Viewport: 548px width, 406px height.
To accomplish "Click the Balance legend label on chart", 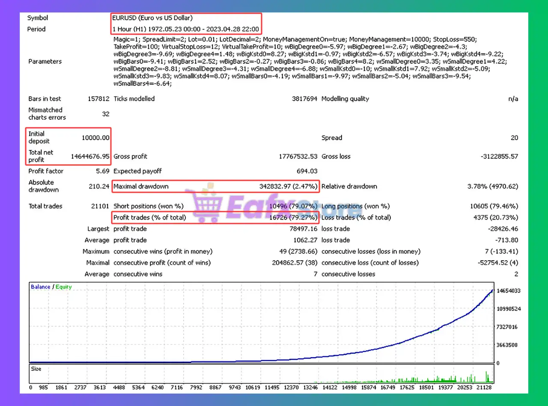I will click(40, 287).
